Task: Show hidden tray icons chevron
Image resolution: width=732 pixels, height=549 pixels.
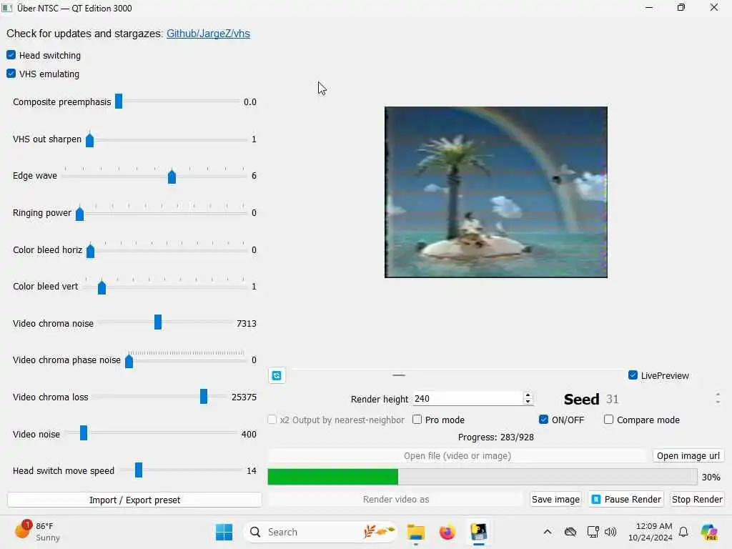Action: point(548,532)
